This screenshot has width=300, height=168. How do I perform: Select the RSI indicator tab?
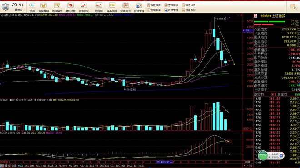[92, 166]
